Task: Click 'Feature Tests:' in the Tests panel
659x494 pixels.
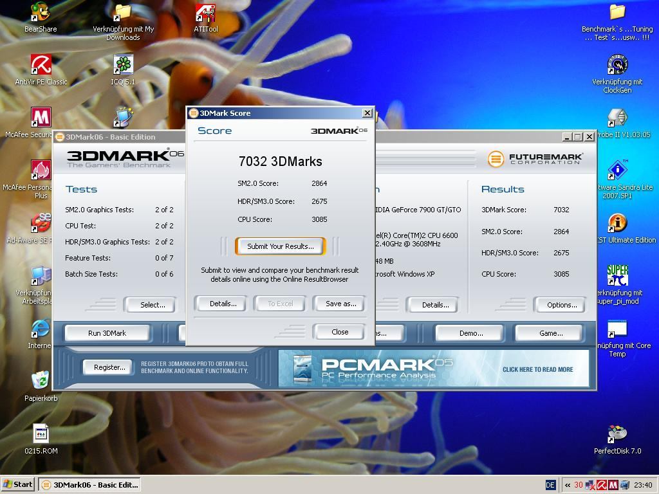Action: click(x=88, y=258)
